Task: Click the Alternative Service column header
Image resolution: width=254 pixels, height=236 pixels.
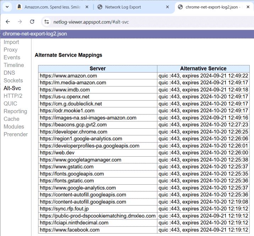Action: click(x=203, y=69)
